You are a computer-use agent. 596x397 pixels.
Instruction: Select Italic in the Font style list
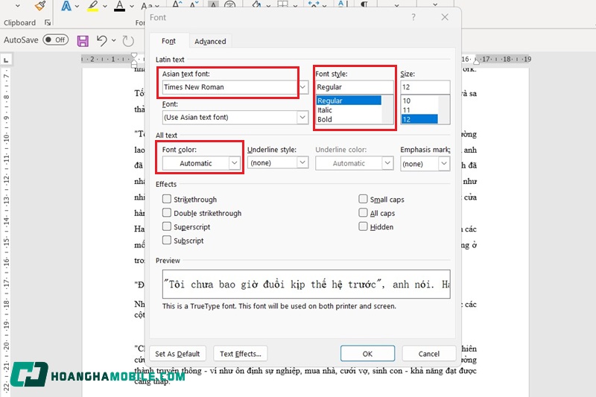click(x=325, y=110)
